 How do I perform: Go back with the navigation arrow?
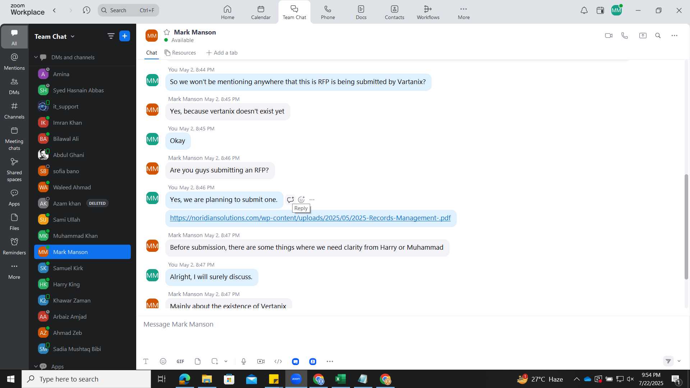[55, 10]
